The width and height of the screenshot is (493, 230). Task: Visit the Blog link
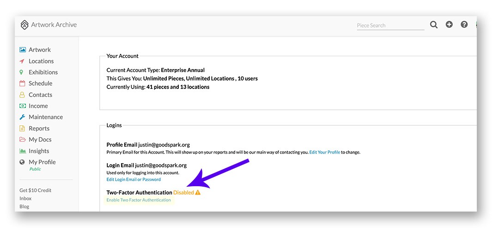24,207
